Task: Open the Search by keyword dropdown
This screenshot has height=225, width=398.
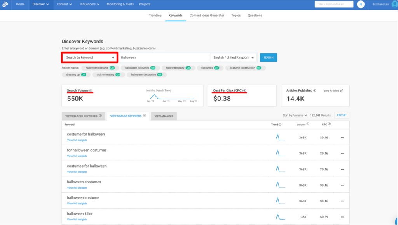Action: coord(90,57)
